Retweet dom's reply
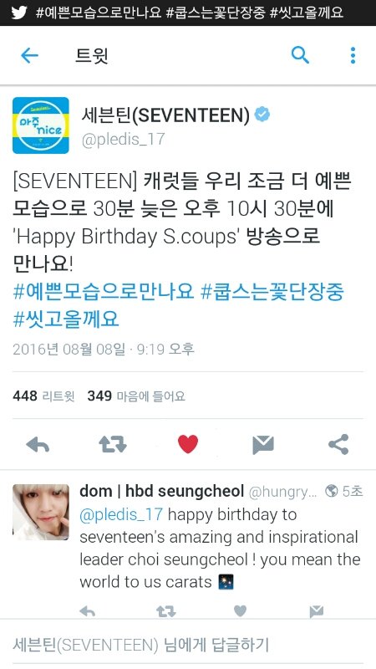This screenshot has height=669, width=376. click(165, 612)
